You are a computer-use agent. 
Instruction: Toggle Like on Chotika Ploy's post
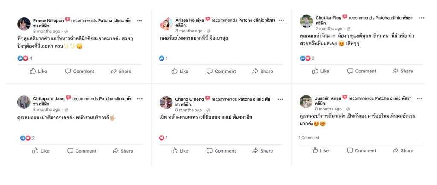[320, 71]
